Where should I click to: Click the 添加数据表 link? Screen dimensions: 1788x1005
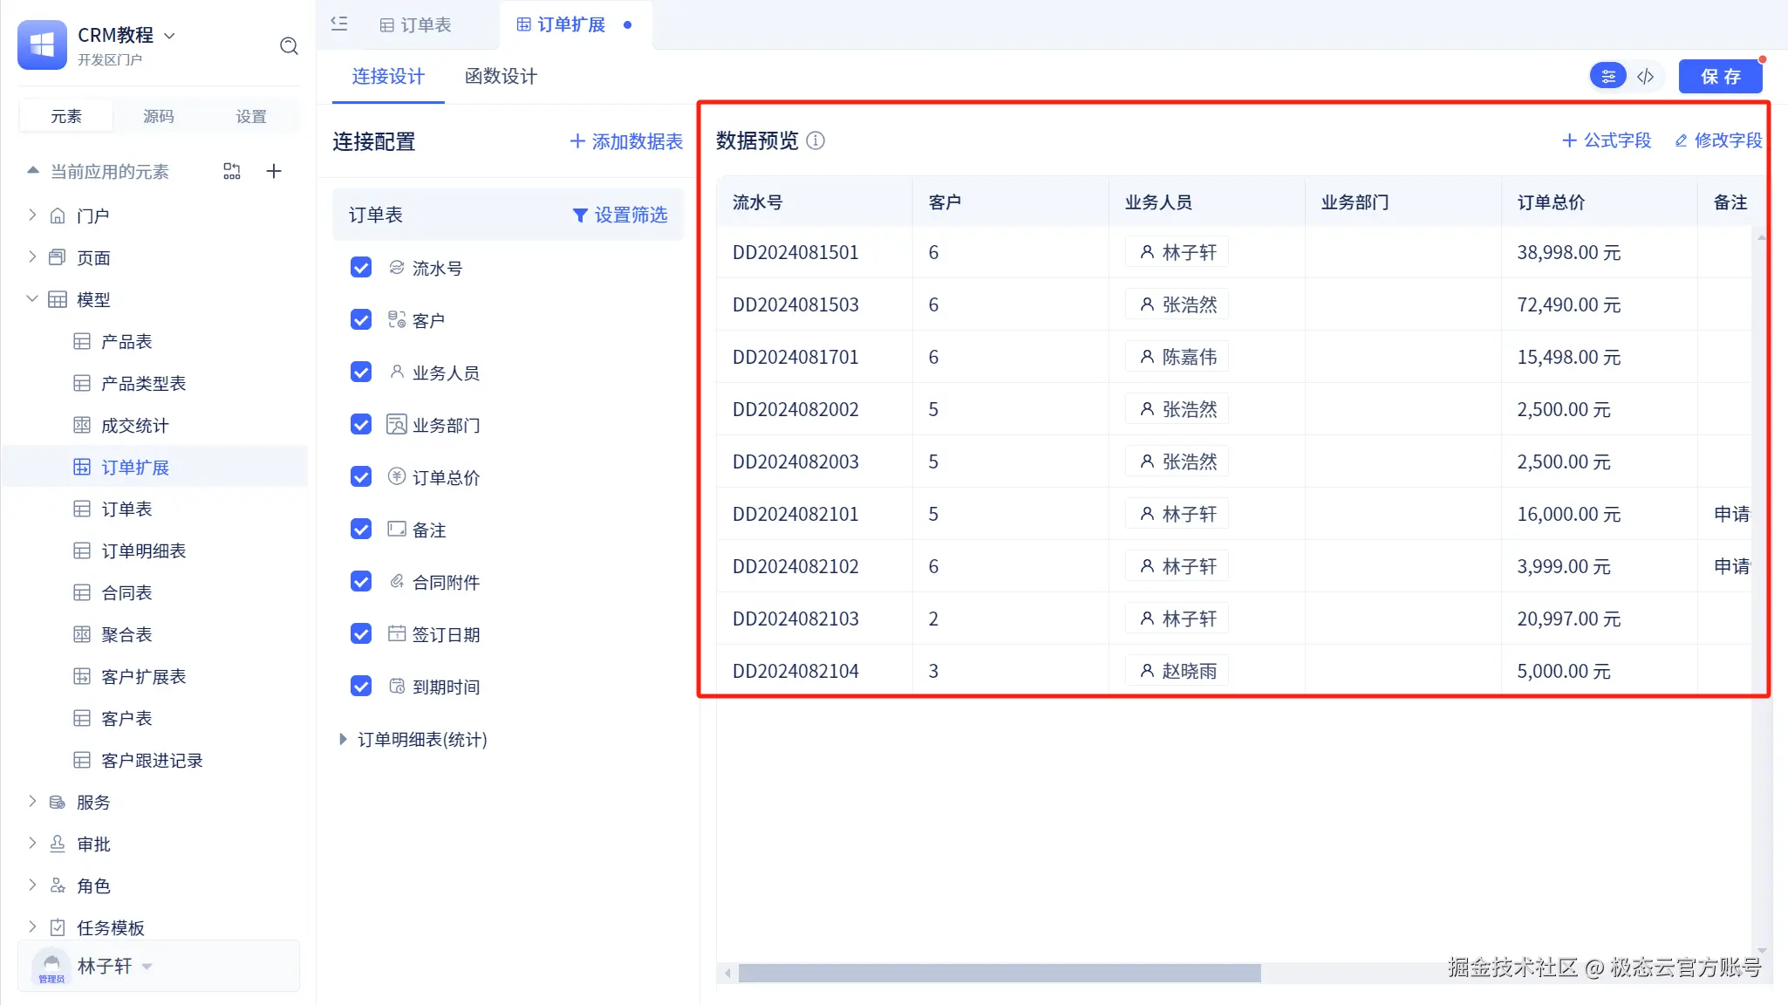[626, 141]
